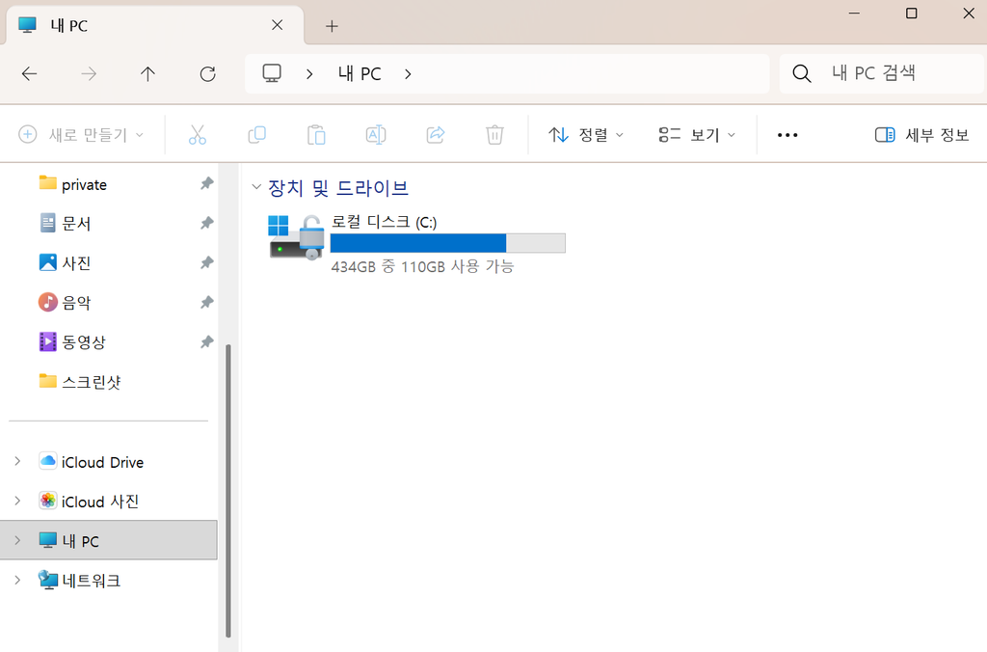Collapse the 장치 및 드라이브 group
Image resolution: width=987 pixels, height=652 pixels.
click(256, 186)
